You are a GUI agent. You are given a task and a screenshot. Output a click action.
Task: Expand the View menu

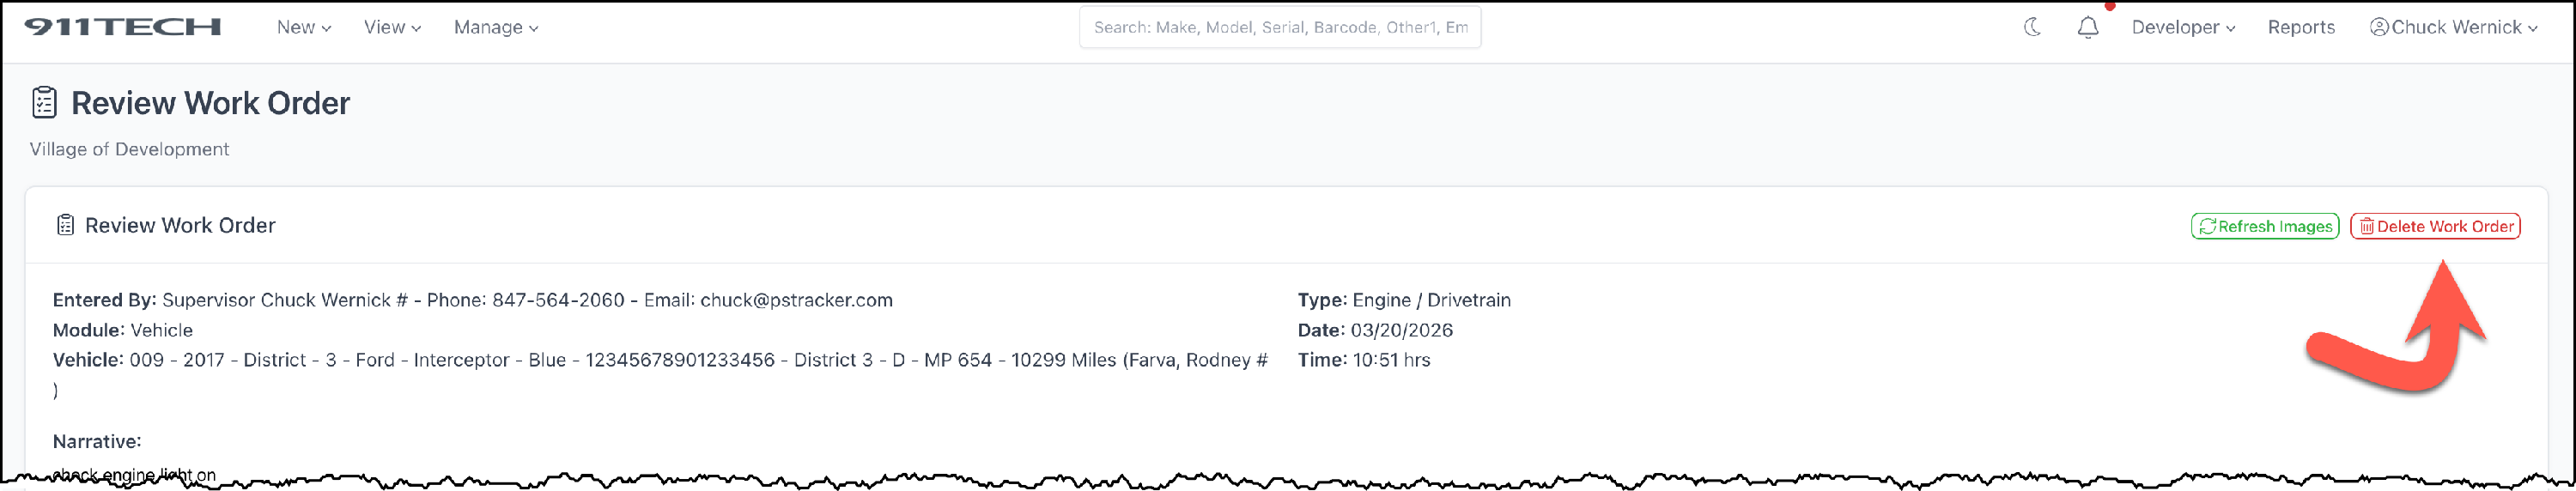pos(391,27)
